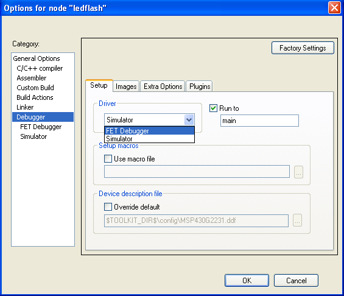The image size is (344, 296).
Task: Open macro file browse ellipsis button
Action: pyautogui.click(x=298, y=172)
